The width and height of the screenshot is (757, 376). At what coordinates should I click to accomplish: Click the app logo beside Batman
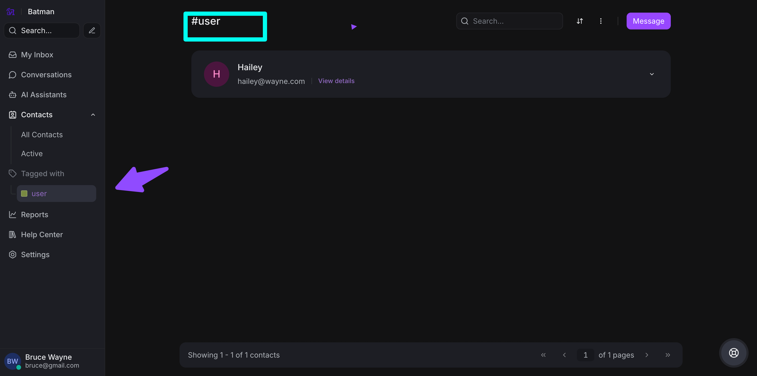pos(11,12)
